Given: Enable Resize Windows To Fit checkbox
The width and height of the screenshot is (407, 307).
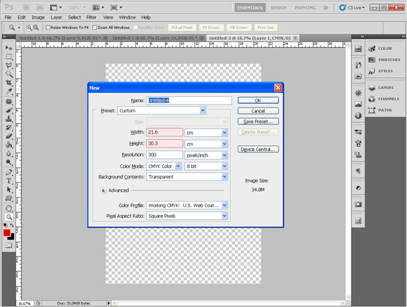Looking at the screenshot, I should coord(48,27).
